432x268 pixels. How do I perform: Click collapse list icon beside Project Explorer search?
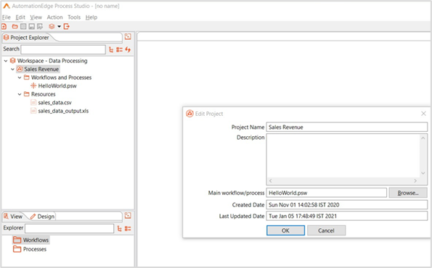coord(119,49)
